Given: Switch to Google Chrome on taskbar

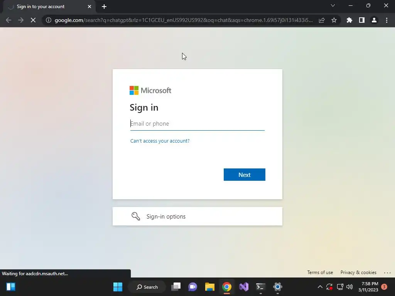Looking at the screenshot, I should 227,287.
